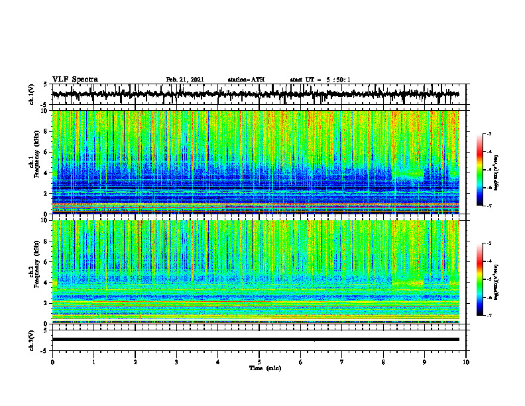Click time axis tick label "4"

pyautogui.click(x=217, y=362)
